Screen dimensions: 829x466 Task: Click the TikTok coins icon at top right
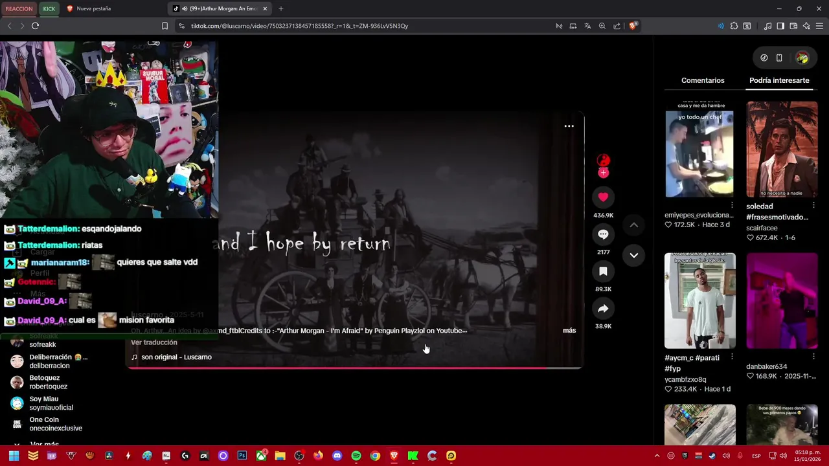764,58
